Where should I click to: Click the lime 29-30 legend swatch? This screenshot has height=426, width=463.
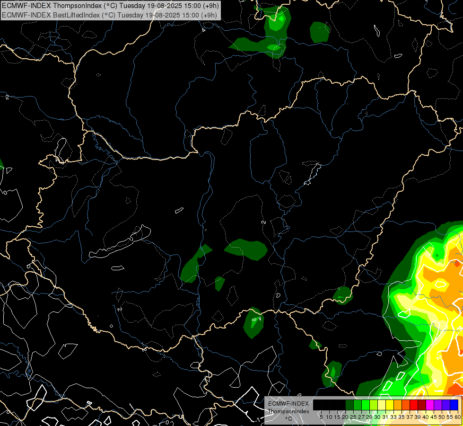point(374,405)
